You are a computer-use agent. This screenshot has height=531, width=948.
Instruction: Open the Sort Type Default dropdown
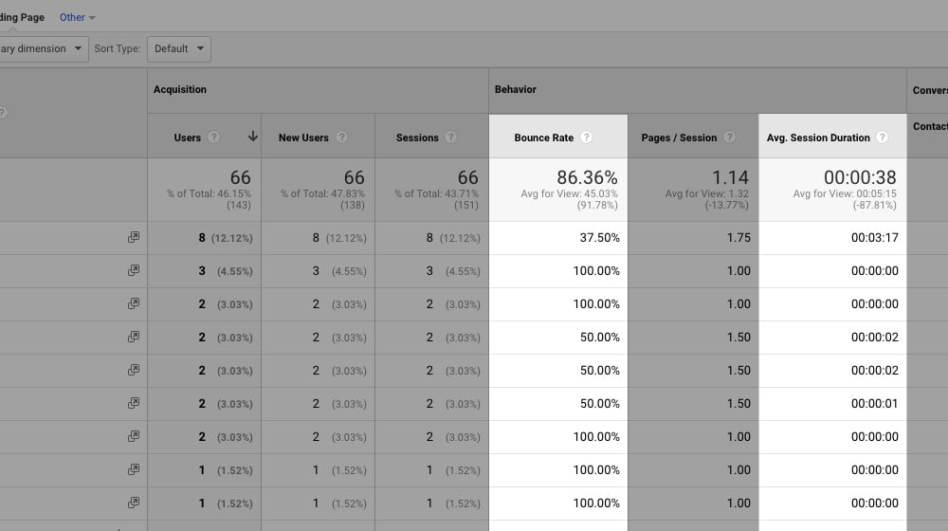coord(179,48)
